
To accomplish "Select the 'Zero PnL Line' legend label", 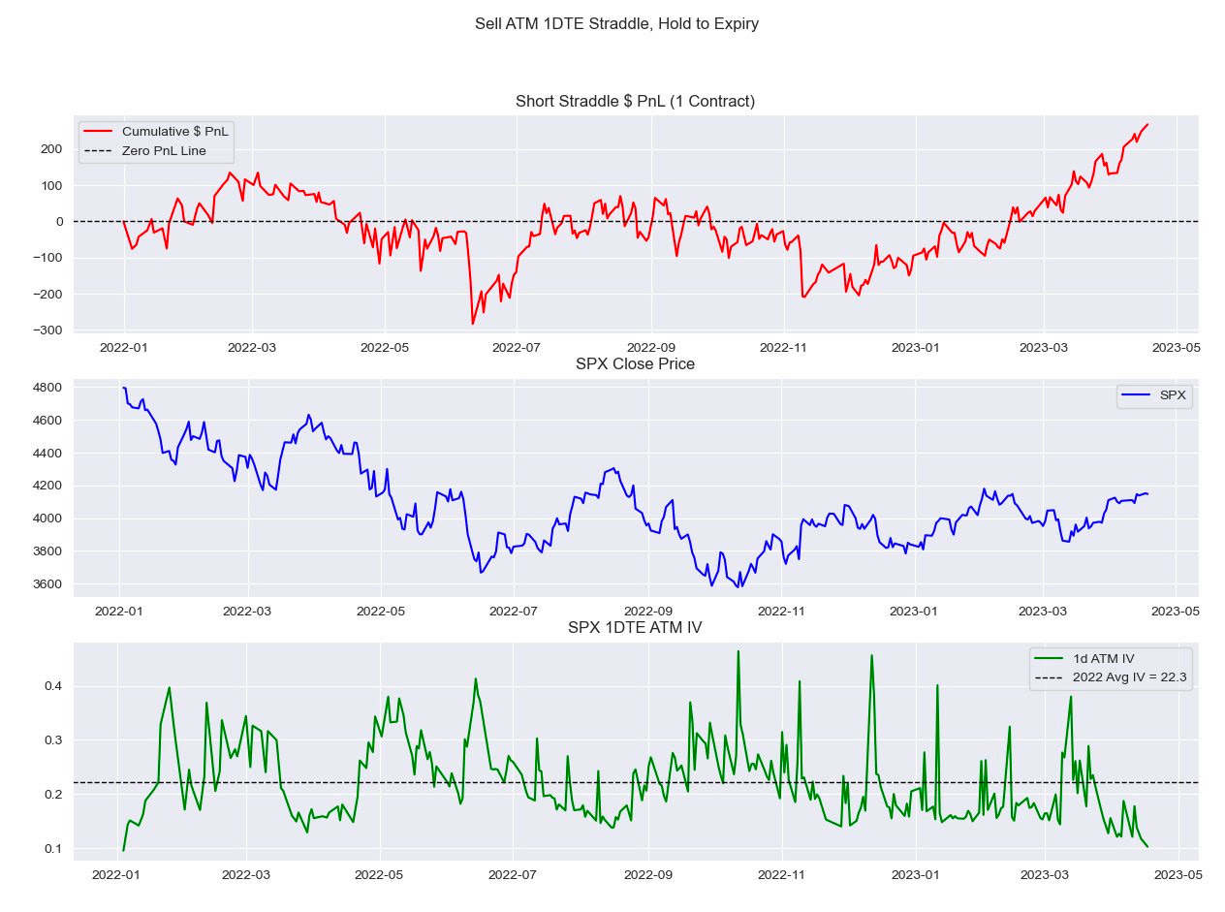I will [164, 150].
